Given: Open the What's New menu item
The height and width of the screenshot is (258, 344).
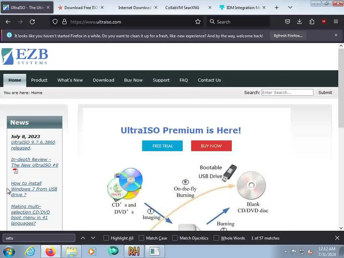Looking at the screenshot, I should coord(70,80).
